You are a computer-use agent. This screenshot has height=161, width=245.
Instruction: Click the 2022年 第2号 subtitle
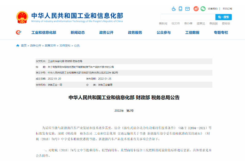click(x=124, y=111)
